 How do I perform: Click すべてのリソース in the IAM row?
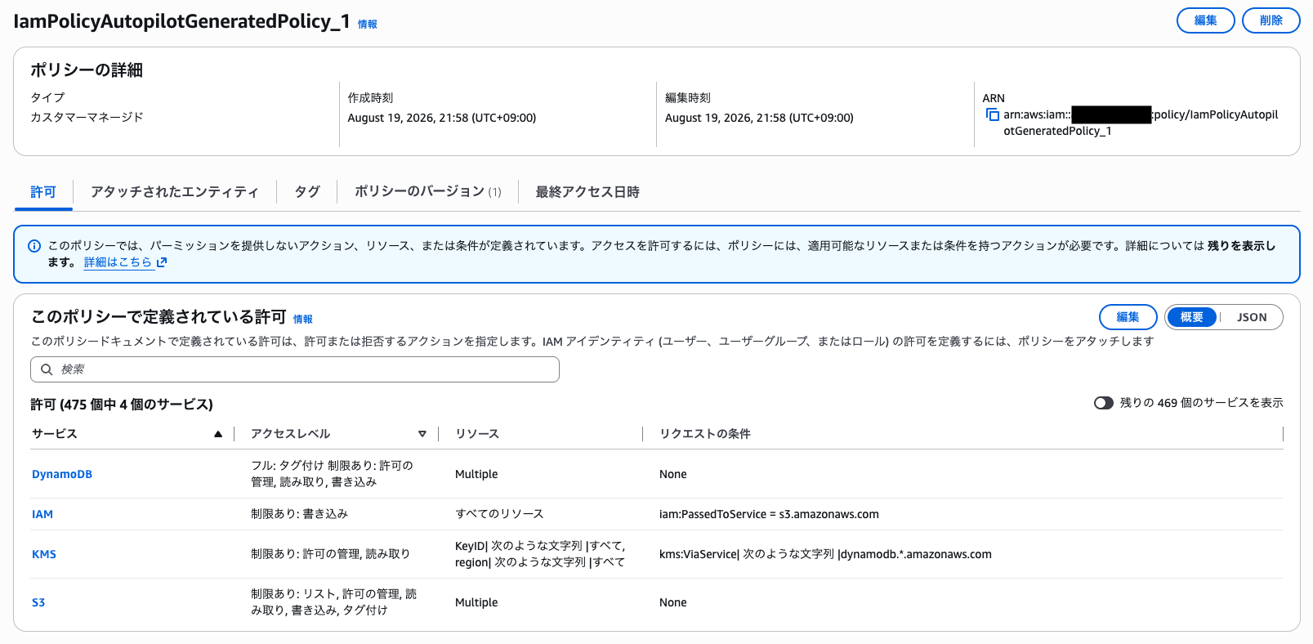(499, 514)
